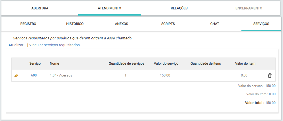The width and height of the screenshot is (283, 121).
Task: Open the CHAT sub-tab
Action: click(215, 24)
